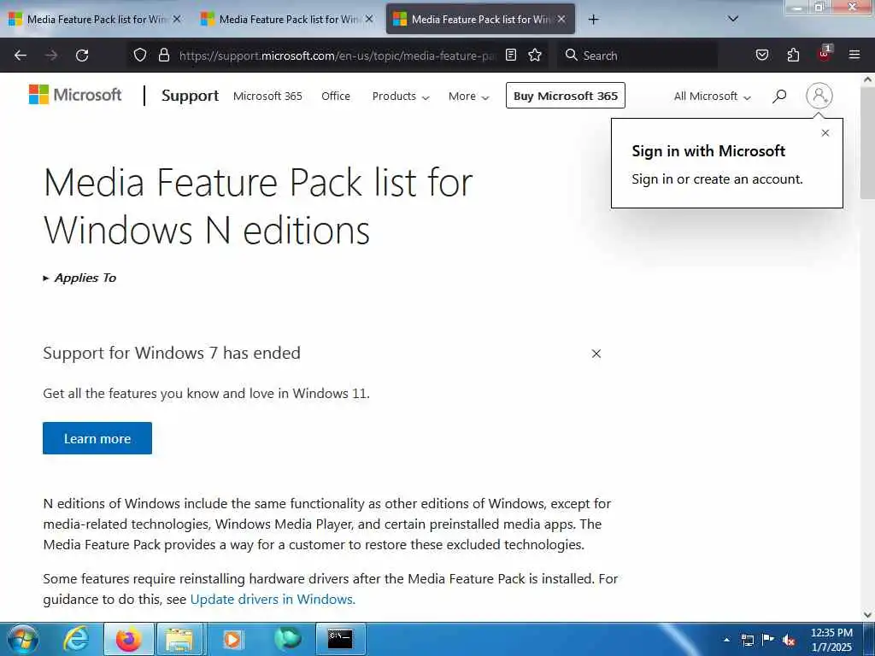Viewport: 875px width, 656px height.
Task: Open the tracking protection shield icon
Action: (140, 56)
